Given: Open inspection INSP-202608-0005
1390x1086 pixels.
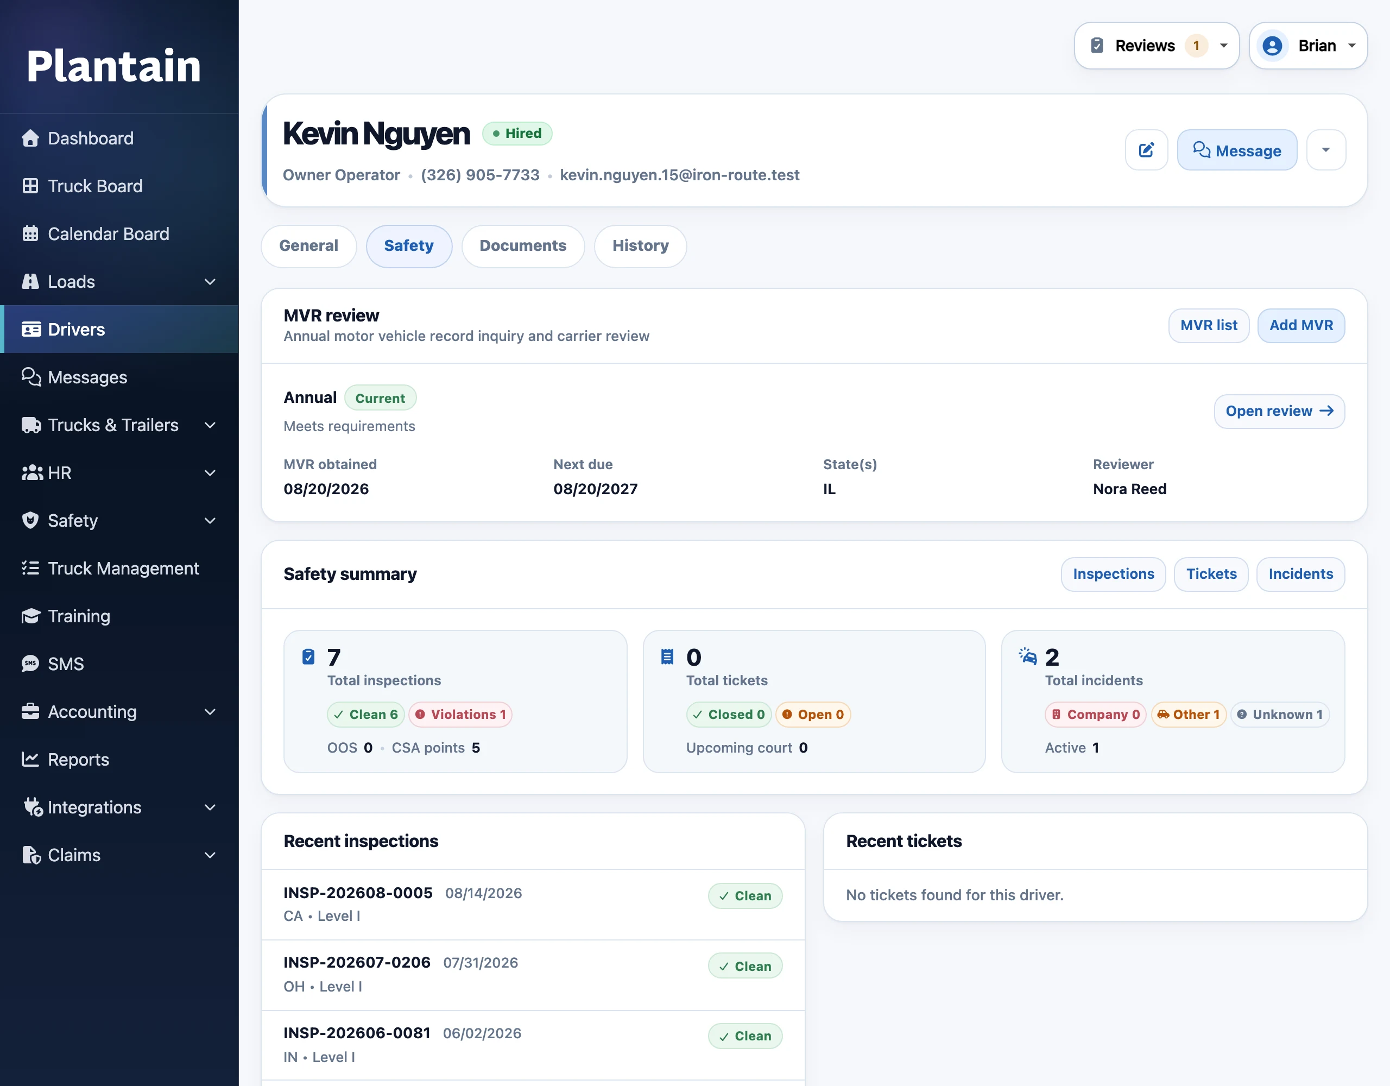Looking at the screenshot, I should point(533,904).
